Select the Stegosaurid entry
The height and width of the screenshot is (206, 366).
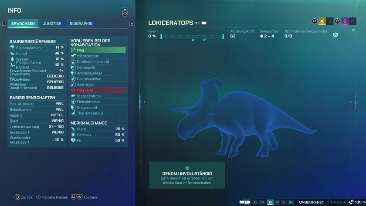pos(98,107)
